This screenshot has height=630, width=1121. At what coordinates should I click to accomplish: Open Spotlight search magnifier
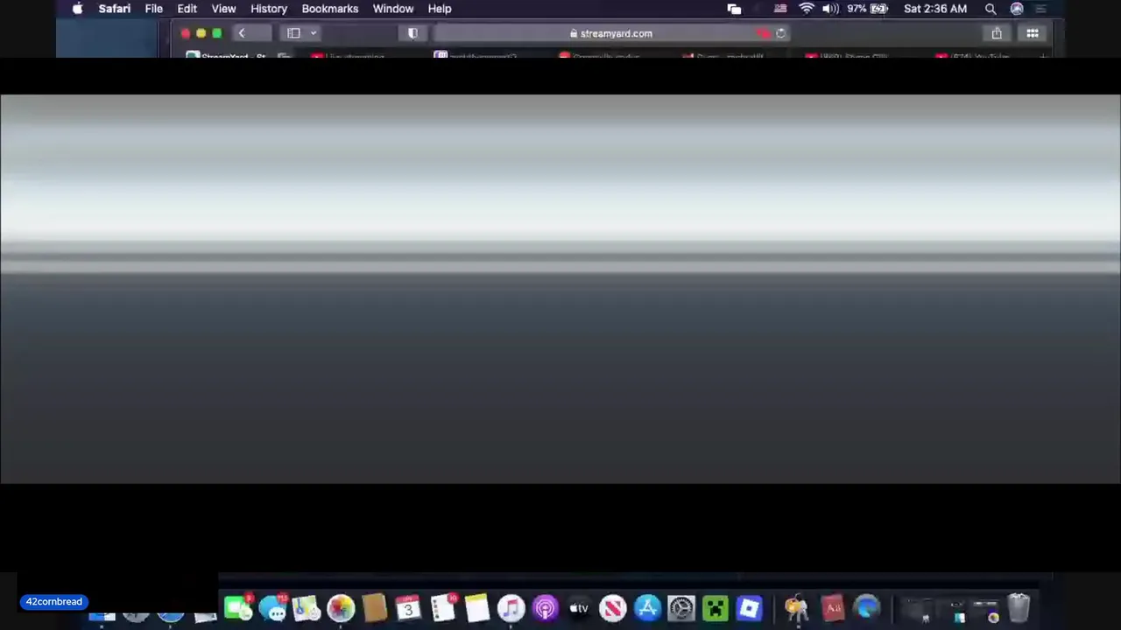[991, 9]
